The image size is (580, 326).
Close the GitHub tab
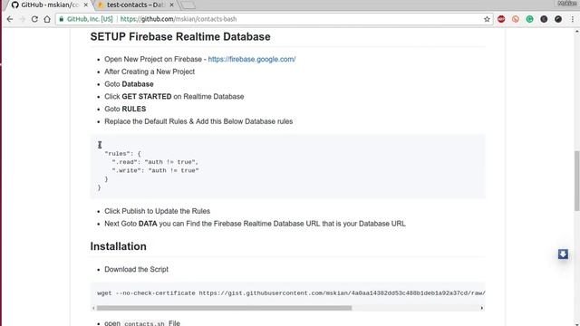(x=85, y=5)
